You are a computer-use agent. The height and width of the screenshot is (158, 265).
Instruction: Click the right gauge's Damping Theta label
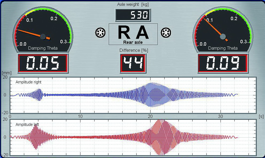[223, 48]
